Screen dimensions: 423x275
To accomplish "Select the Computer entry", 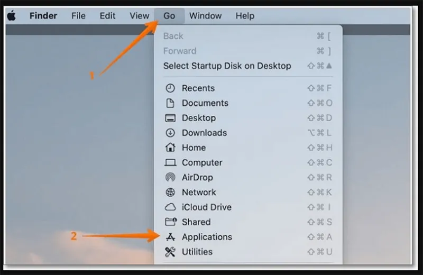I will [247, 162].
